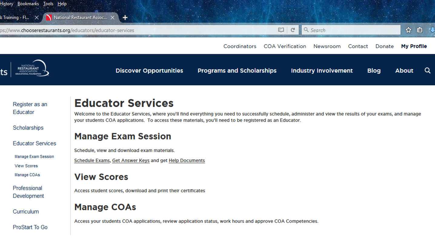This screenshot has width=435, height=252.
Task: Click the Schedule Exams link
Action: point(92,160)
